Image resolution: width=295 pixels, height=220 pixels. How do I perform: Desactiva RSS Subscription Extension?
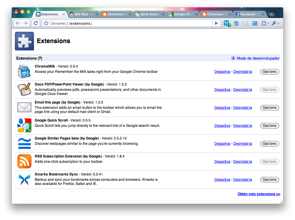[x=222, y=162]
